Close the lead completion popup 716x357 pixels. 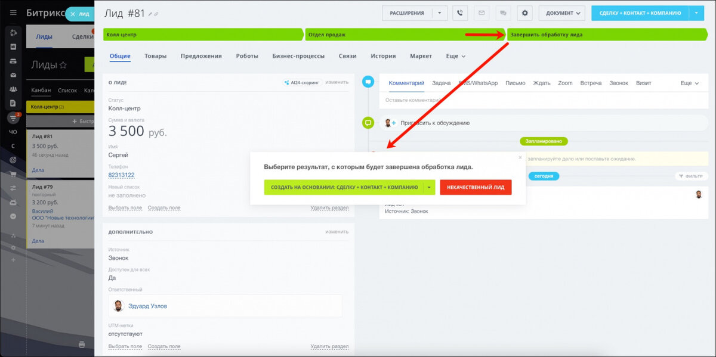click(x=520, y=157)
